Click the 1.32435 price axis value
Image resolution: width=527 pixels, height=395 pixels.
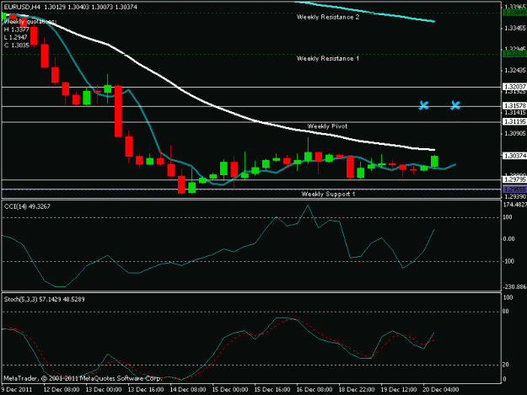[x=515, y=70]
